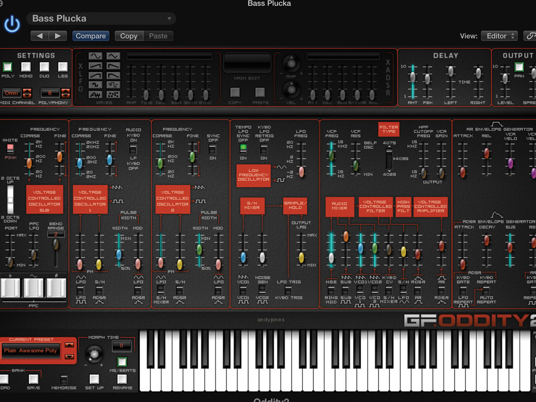Select the scattered dots XLFO wave
The image size is (536, 402).
click(113, 94)
